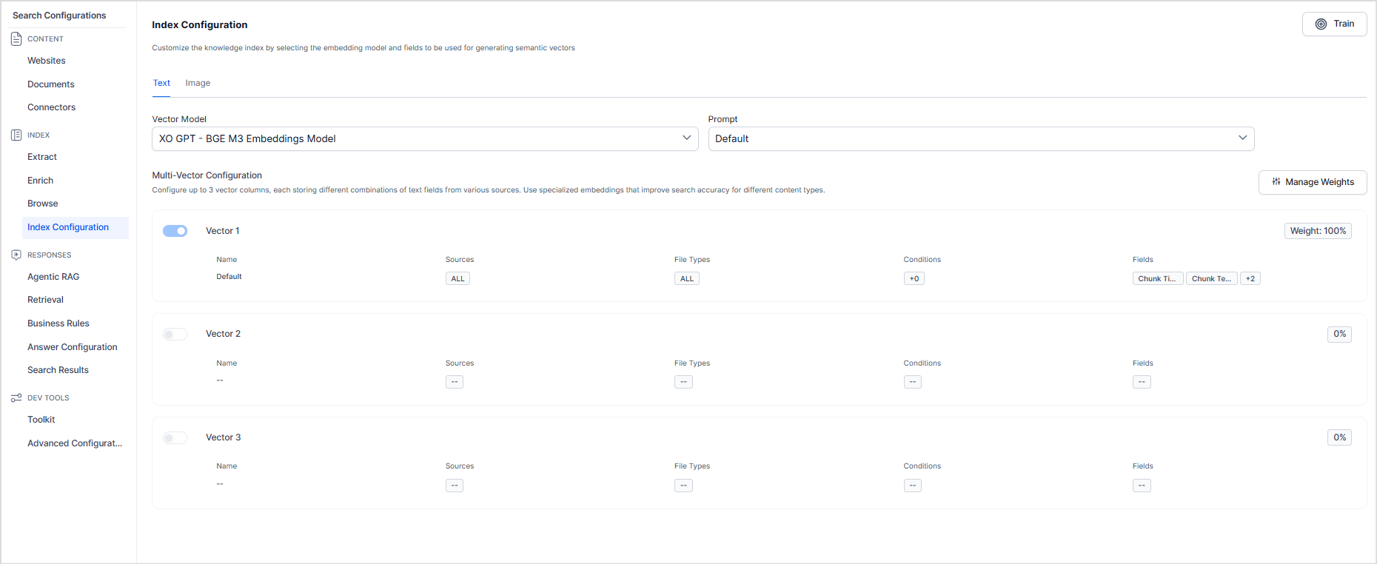
Task: Click the RESPONSES section sparkle icon
Action: click(16, 255)
